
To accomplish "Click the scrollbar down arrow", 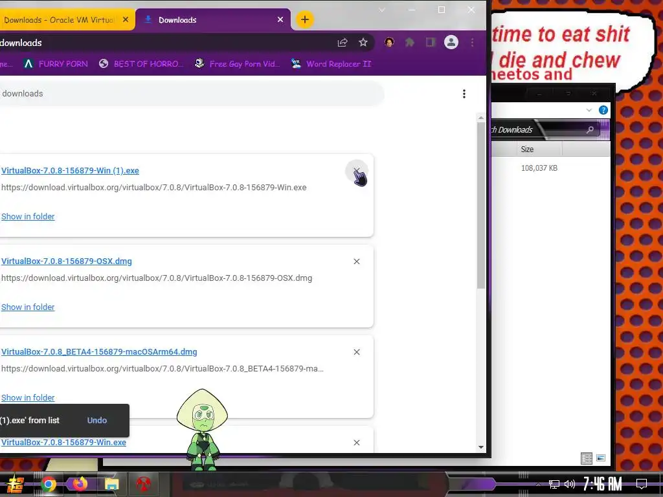I will (481, 447).
